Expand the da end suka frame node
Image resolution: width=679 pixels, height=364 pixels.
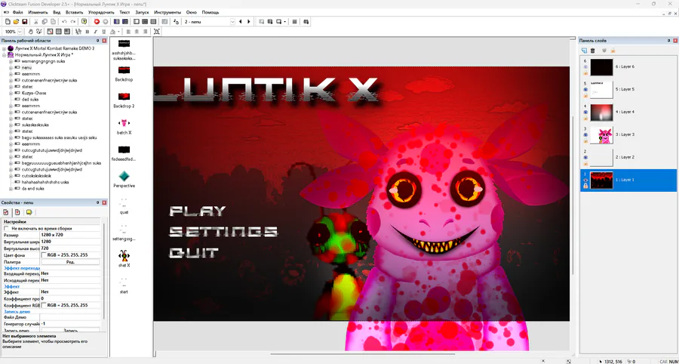[x=11, y=189]
